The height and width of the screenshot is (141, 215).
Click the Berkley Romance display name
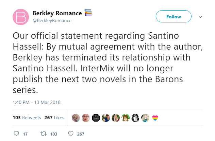pos(57,13)
